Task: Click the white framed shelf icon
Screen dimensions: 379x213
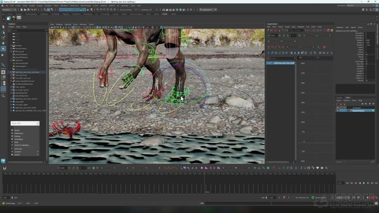Action: click(19, 18)
